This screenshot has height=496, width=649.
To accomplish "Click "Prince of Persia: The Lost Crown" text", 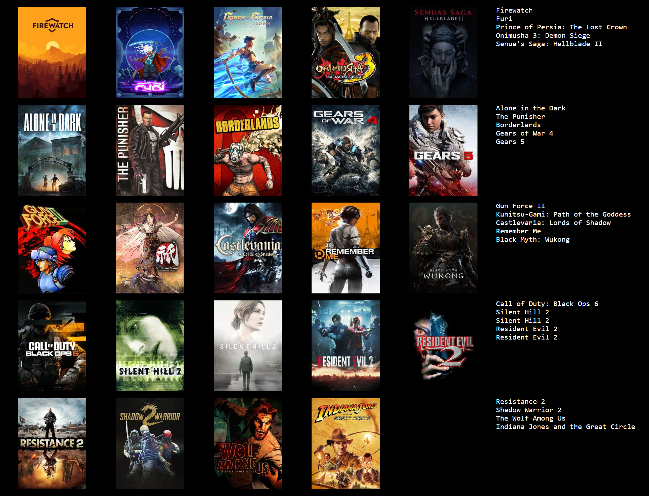I will tap(561, 27).
